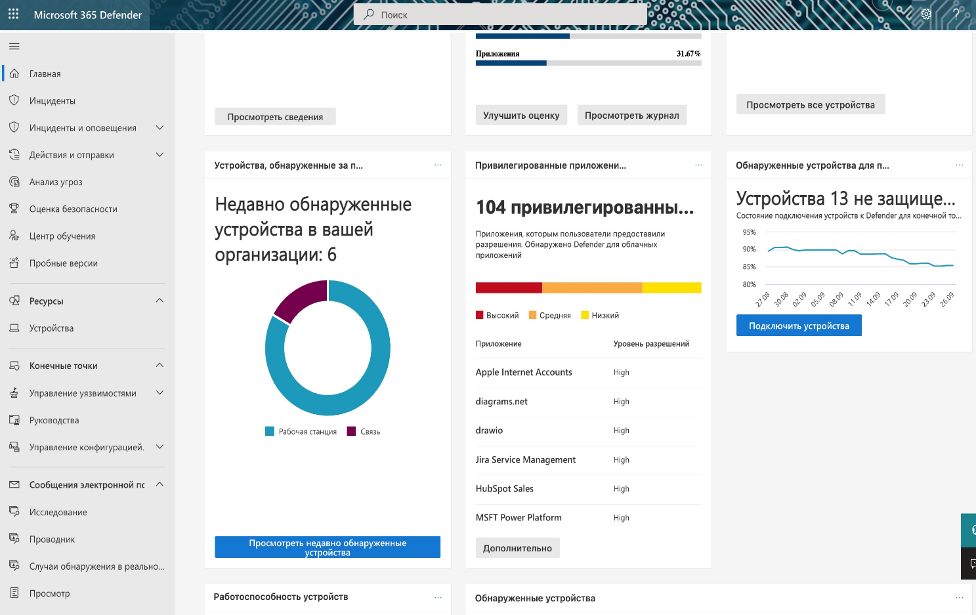The height and width of the screenshot is (615, 976).
Task: Click the Конечные точки icon
Action: (x=14, y=366)
